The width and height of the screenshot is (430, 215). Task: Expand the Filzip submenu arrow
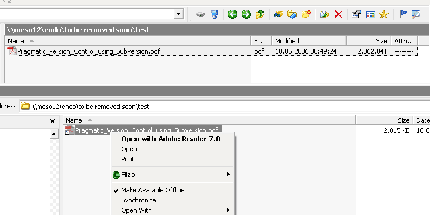(x=228, y=174)
